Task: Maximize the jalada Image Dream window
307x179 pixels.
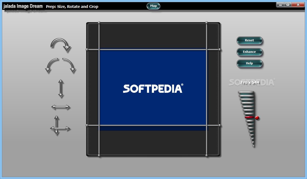Action: (x=288, y=4)
